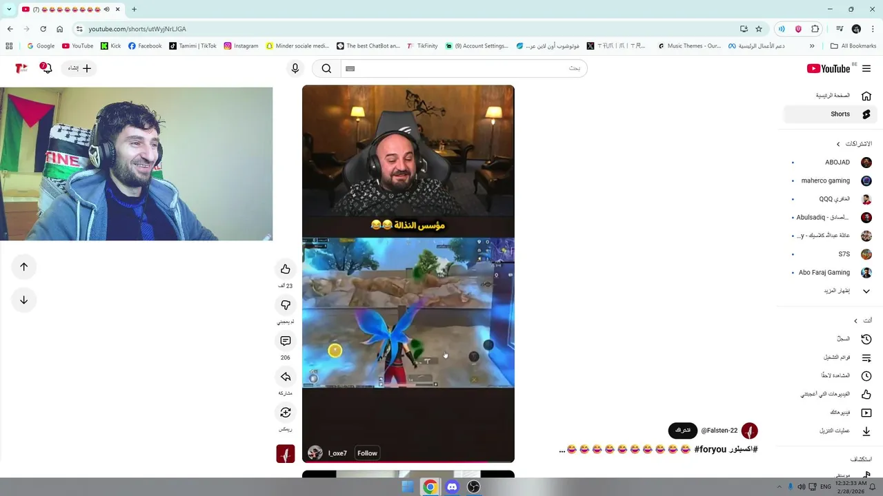Open Home (الصفحة الرئيسية) in sidebar

point(831,96)
